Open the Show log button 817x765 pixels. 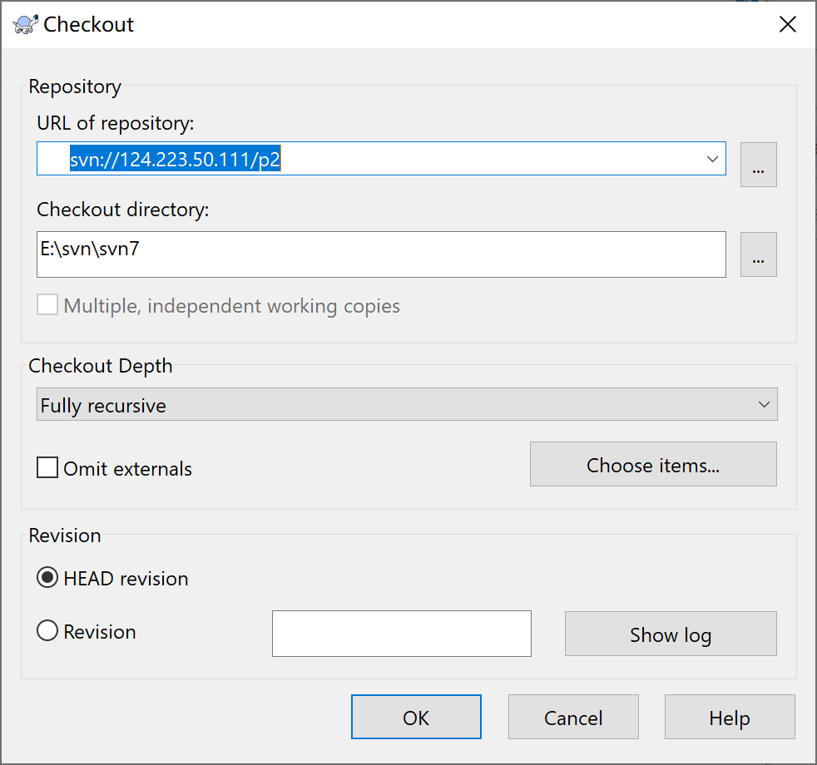[670, 634]
